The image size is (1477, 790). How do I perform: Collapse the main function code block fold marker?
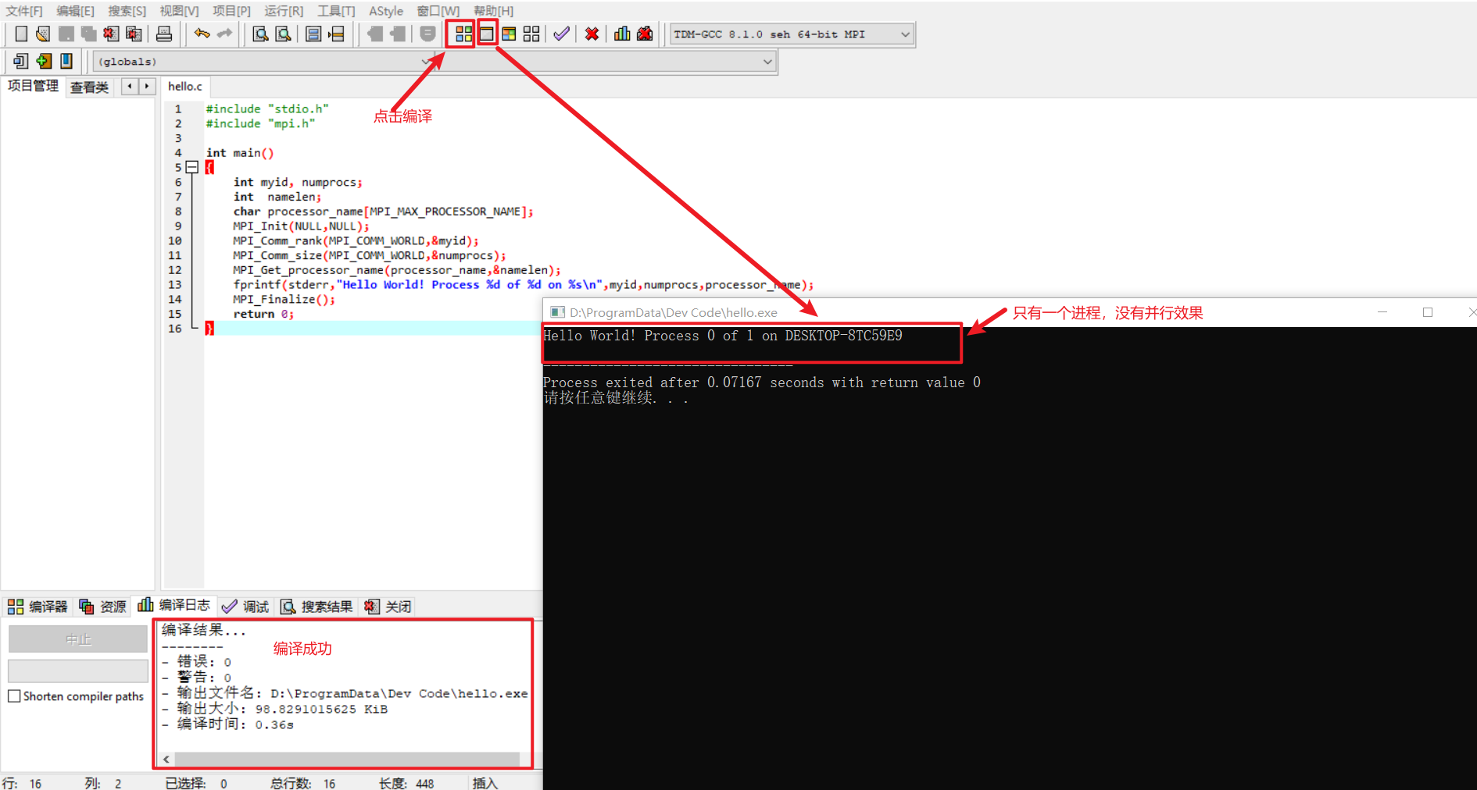192,167
